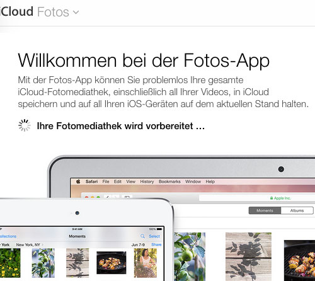Tap Select on the iPad
Viewport: 315px width, 281px height.
[x=154, y=236]
